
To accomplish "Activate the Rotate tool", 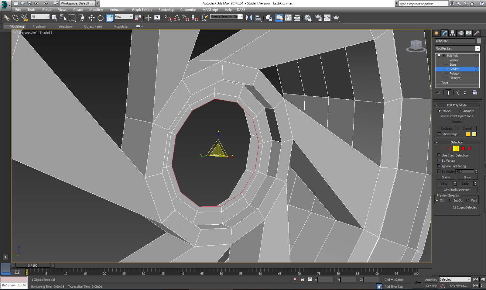I will [101, 18].
